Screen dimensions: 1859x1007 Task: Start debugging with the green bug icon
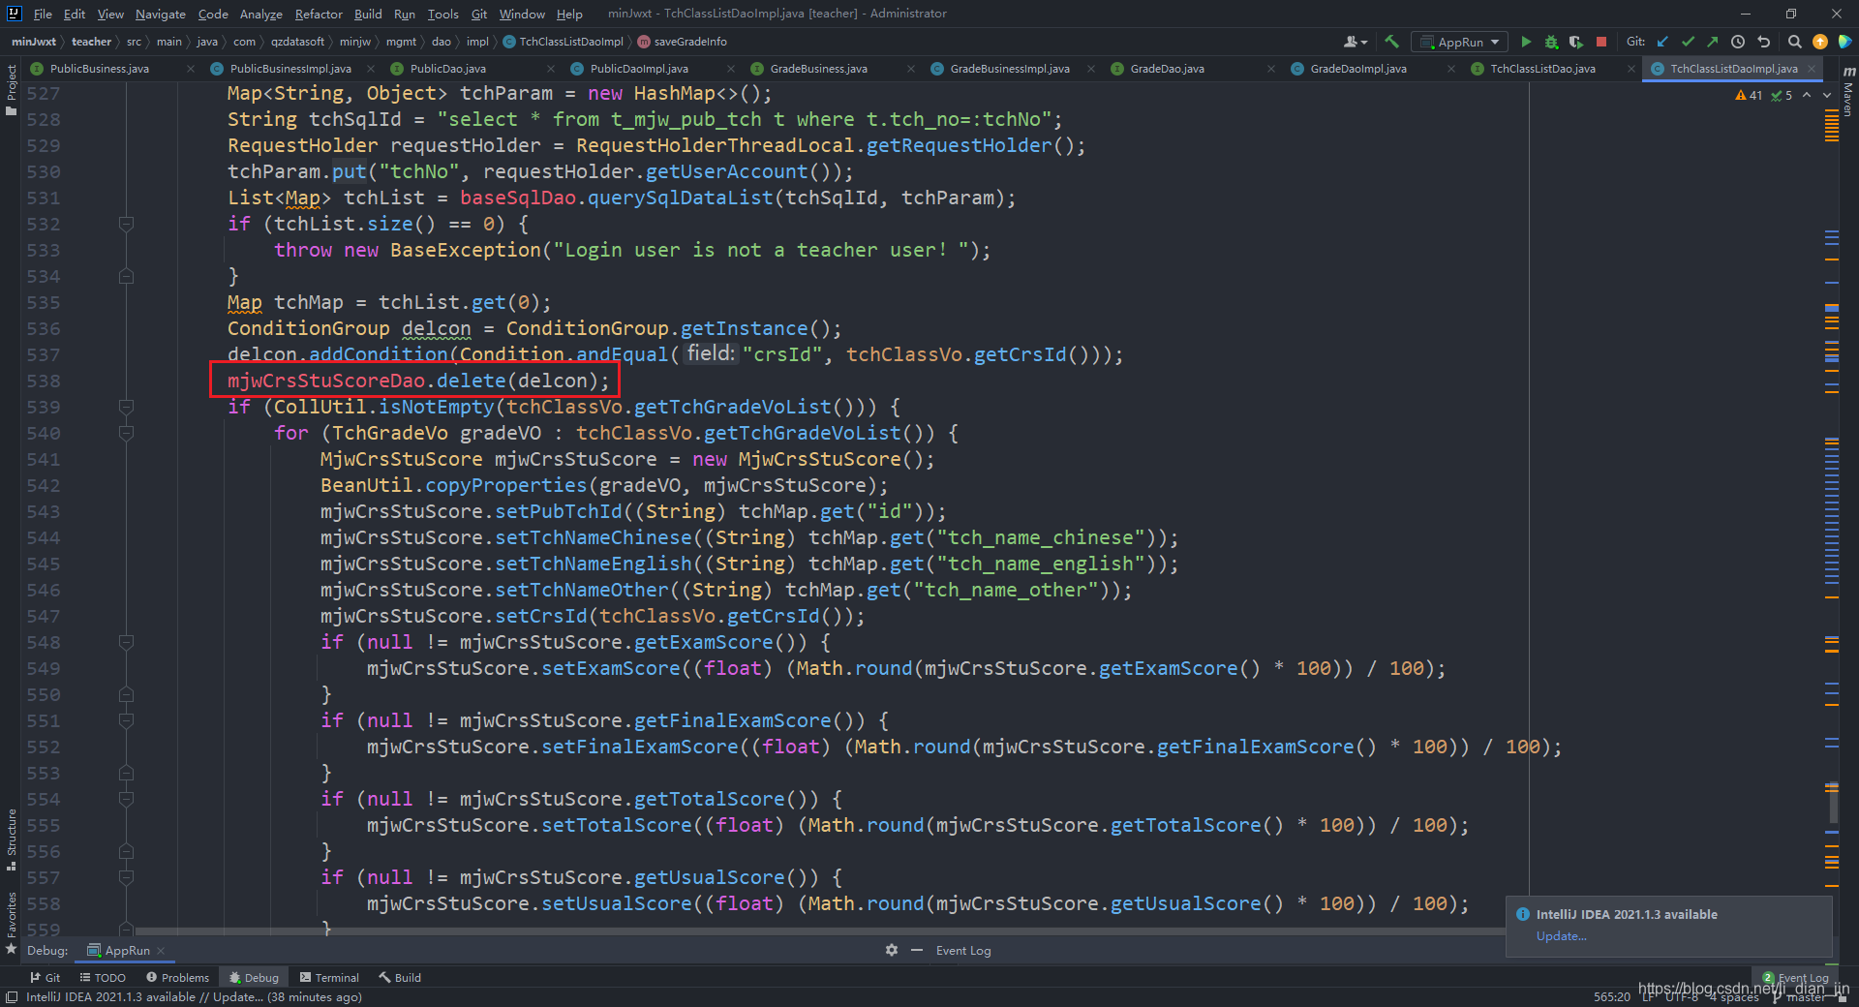[1551, 42]
